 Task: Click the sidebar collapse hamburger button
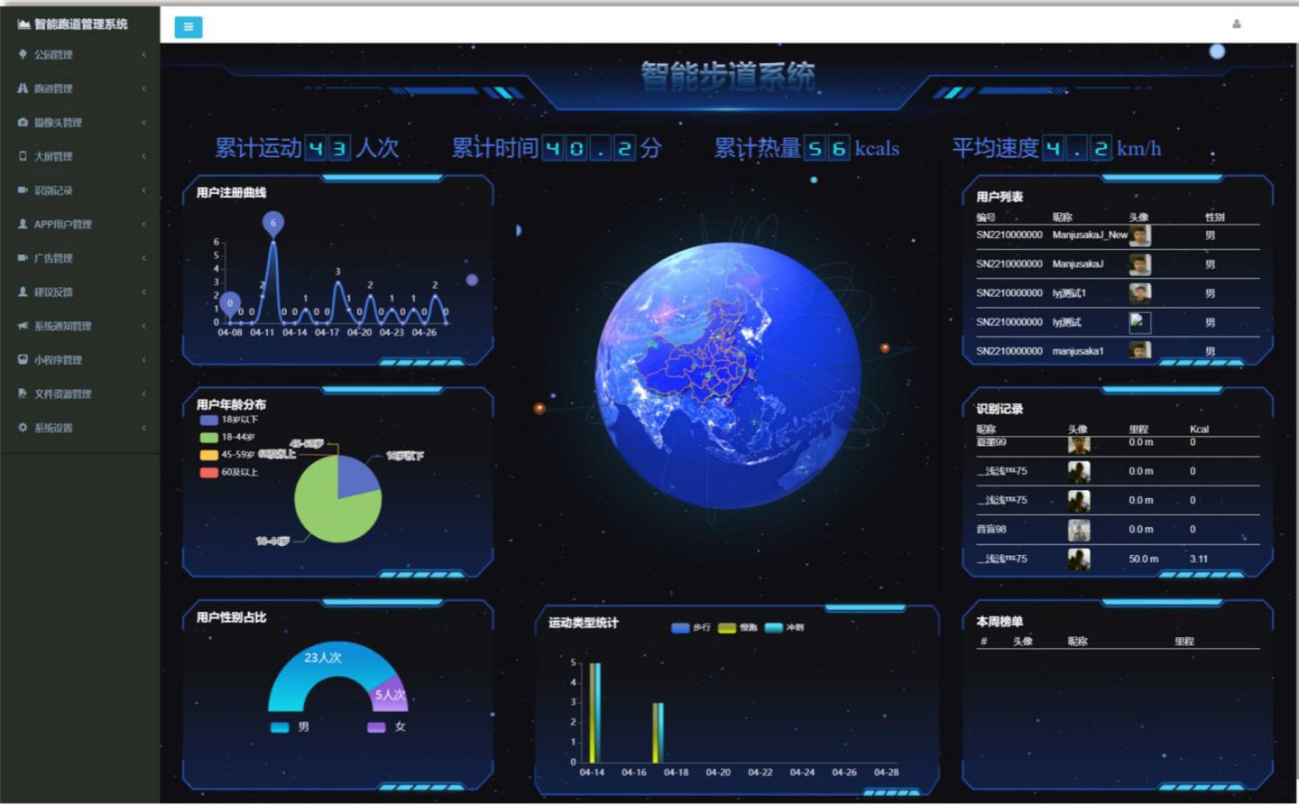tap(189, 27)
